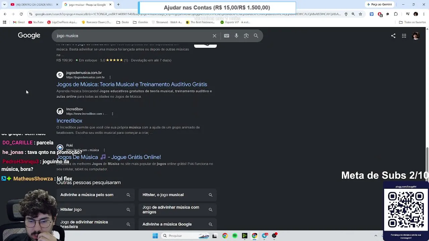Focus the Google search input field
Viewport: 429px width, 241px height.
[133, 36]
